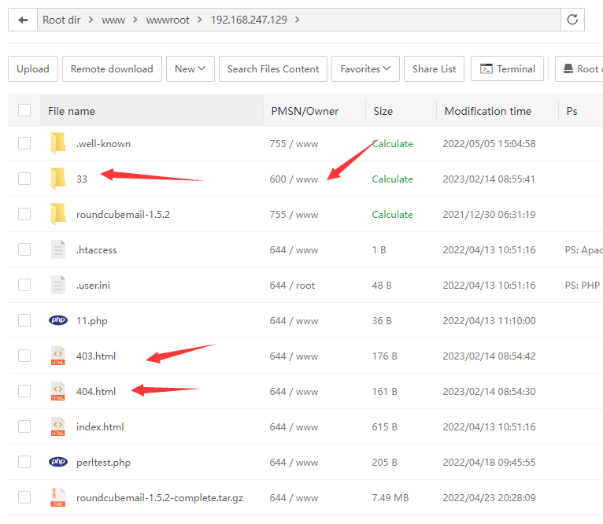Open the file perltest.php
Image resolution: width=603 pixels, height=524 pixels.
pos(103,463)
